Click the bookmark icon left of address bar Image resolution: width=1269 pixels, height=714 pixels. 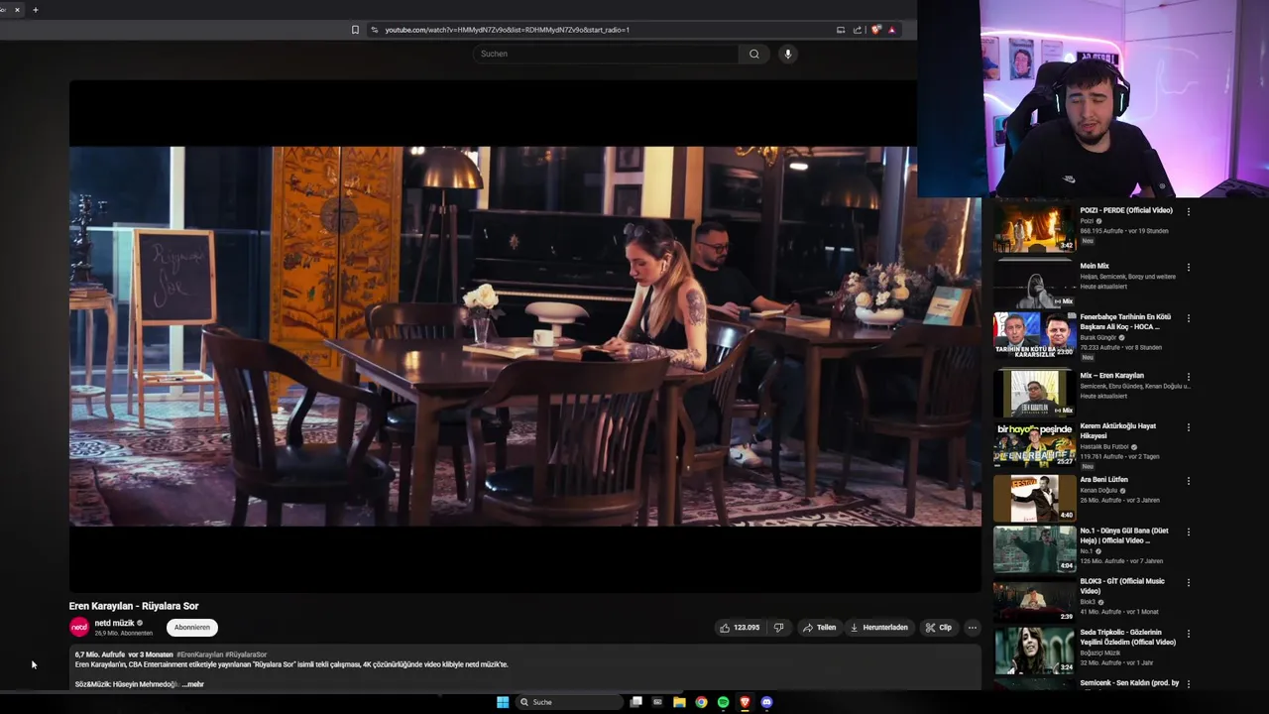355,30
